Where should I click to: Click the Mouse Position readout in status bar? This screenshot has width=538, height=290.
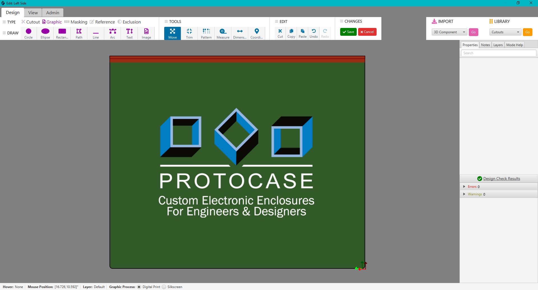(53, 287)
